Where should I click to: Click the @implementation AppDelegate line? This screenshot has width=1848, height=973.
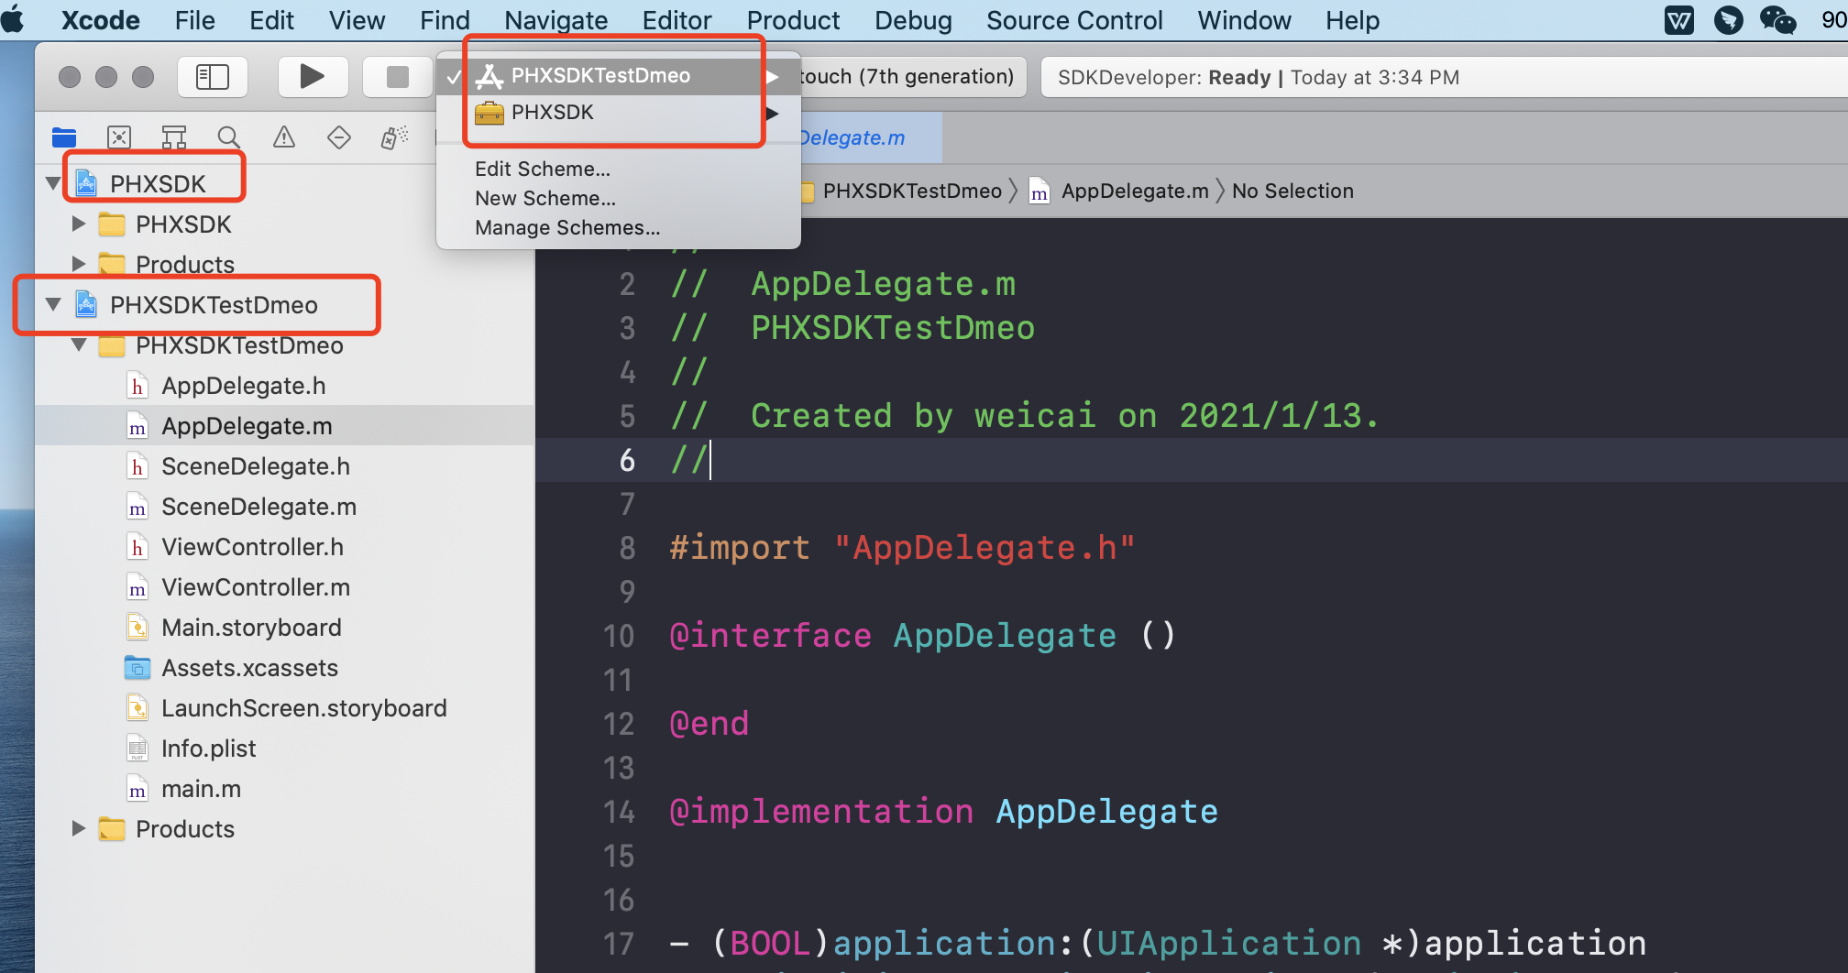pyautogui.click(x=943, y=812)
